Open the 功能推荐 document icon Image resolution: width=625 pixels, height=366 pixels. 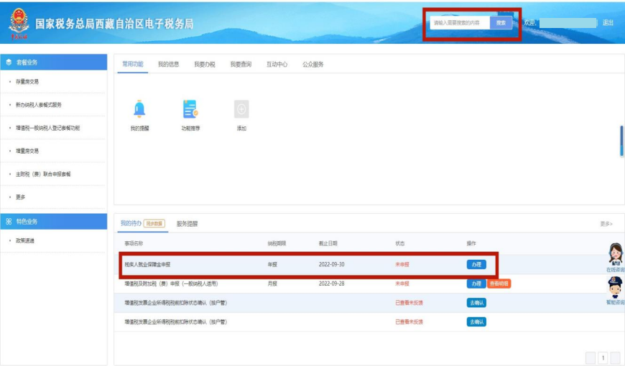[x=190, y=109]
